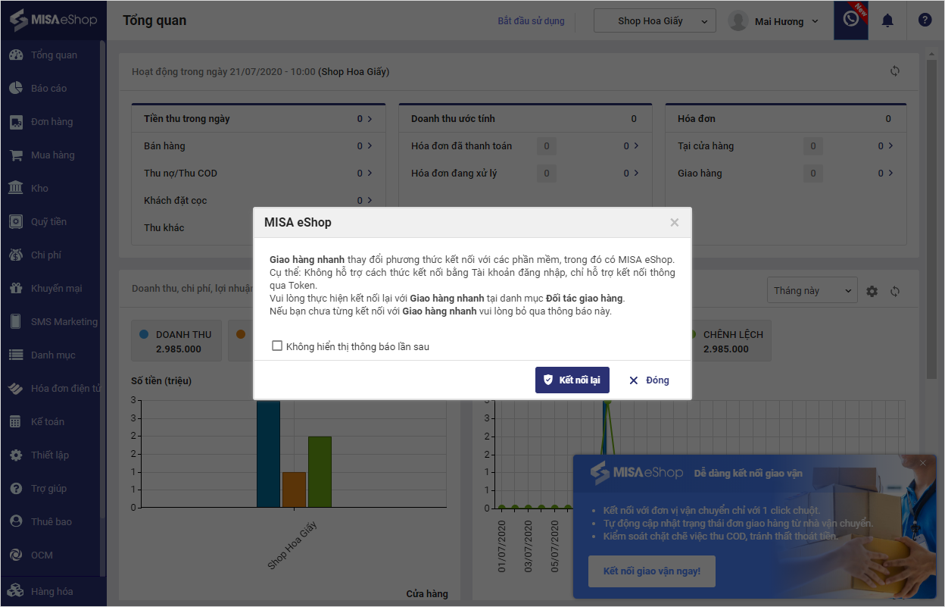Refresh the revenue chart panel
The width and height of the screenshot is (945, 607).
click(x=895, y=291)
